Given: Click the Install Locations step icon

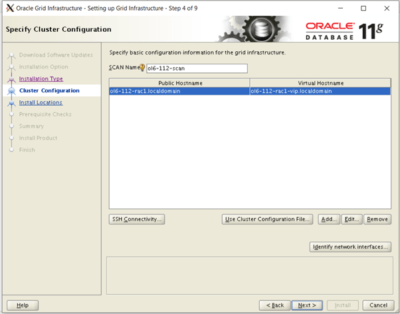Looking at the screenshot, I should pyautogui.click(x=11, y=103).
